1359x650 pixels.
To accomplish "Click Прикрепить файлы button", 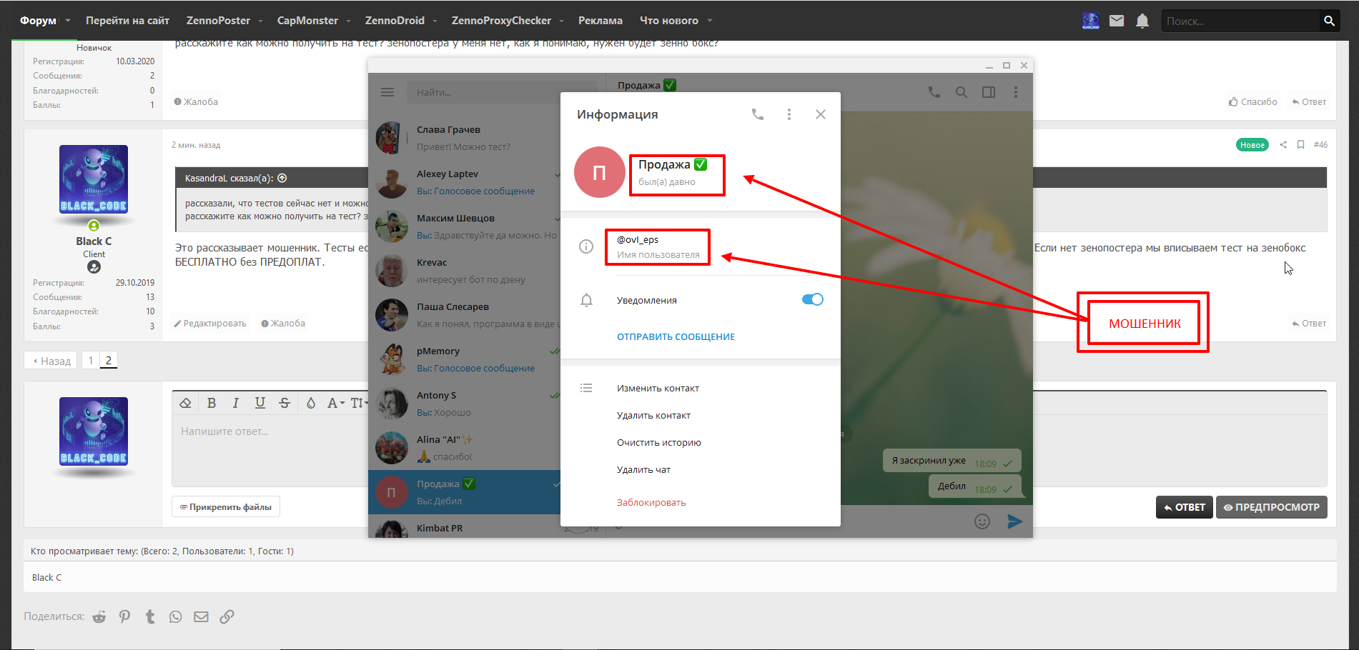I will tap(226, 507).
